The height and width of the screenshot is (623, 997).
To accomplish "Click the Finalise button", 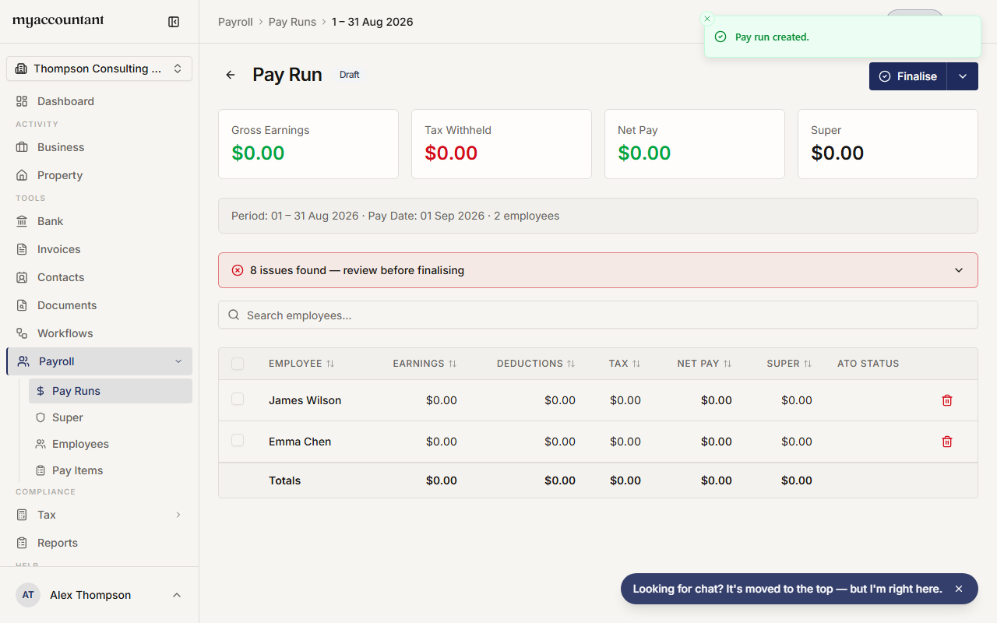I will (908, 76).
